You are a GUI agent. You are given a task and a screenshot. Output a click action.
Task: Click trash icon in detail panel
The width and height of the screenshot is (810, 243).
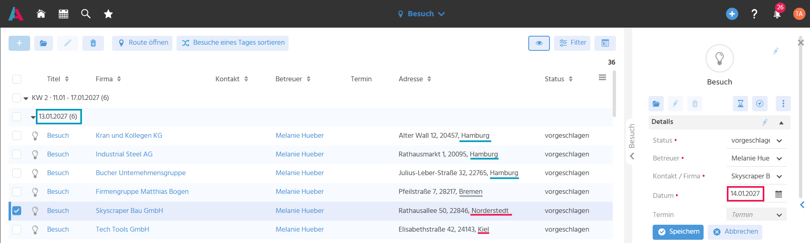click(x=695, y=104)
